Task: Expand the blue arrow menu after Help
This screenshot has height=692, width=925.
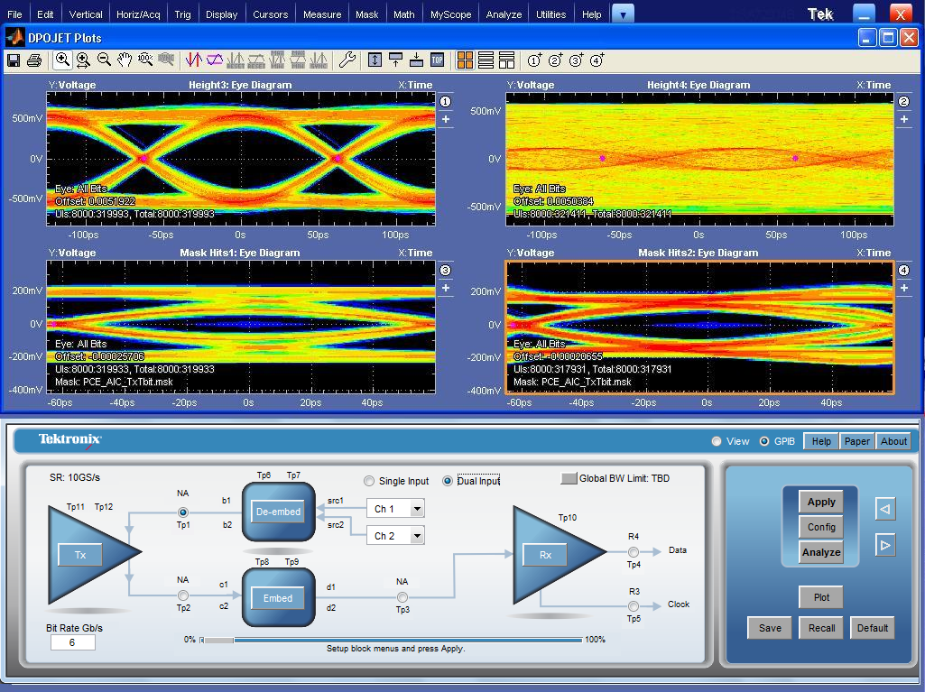Action: (x=623, y=14)
